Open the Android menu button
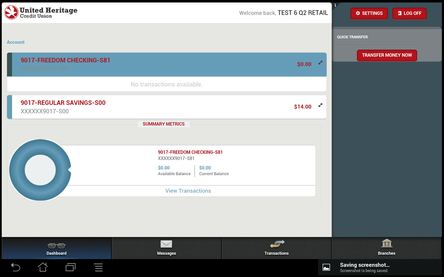The image size is (444, 277). 99,267
